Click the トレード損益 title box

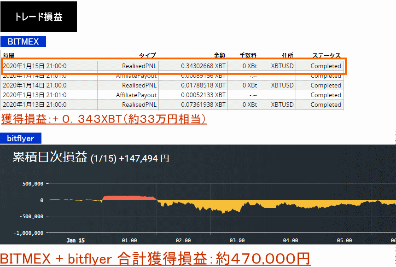[x=39, y=17]
